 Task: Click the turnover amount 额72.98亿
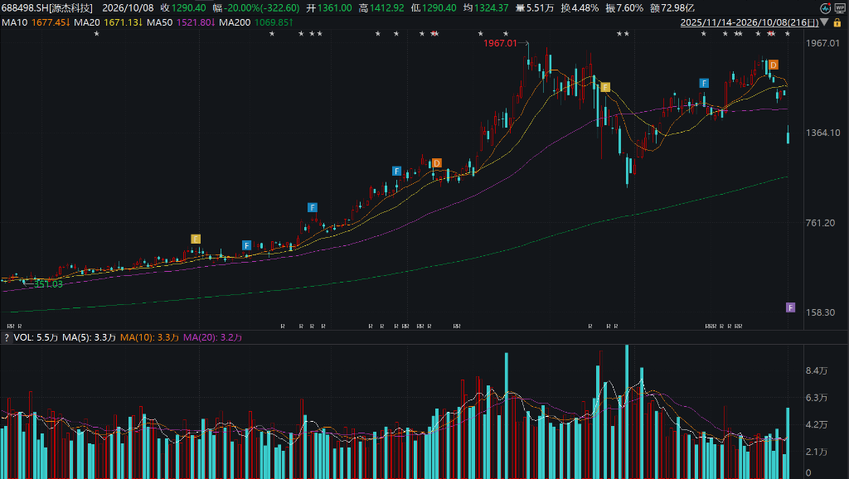point(672,8)
